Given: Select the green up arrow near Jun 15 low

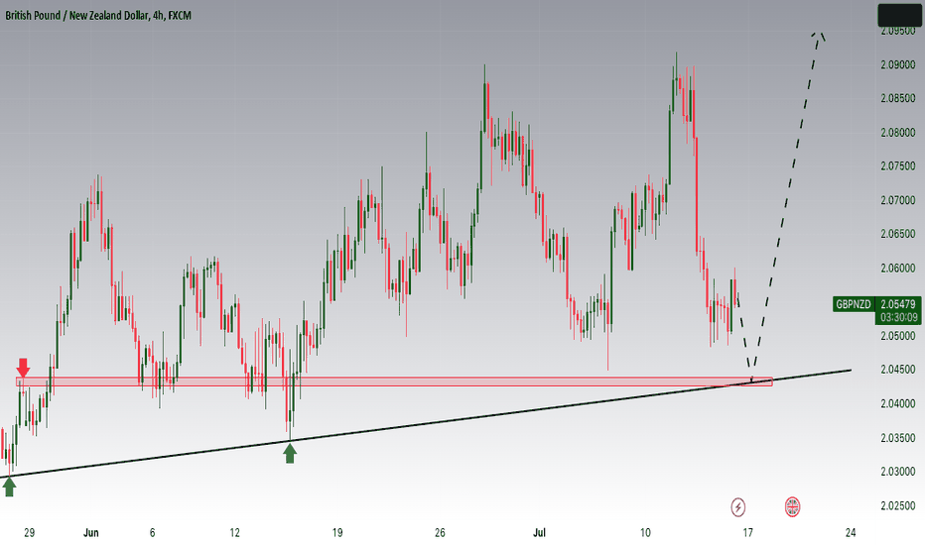Looking at the screenshot, I should (x=290, y=453).
